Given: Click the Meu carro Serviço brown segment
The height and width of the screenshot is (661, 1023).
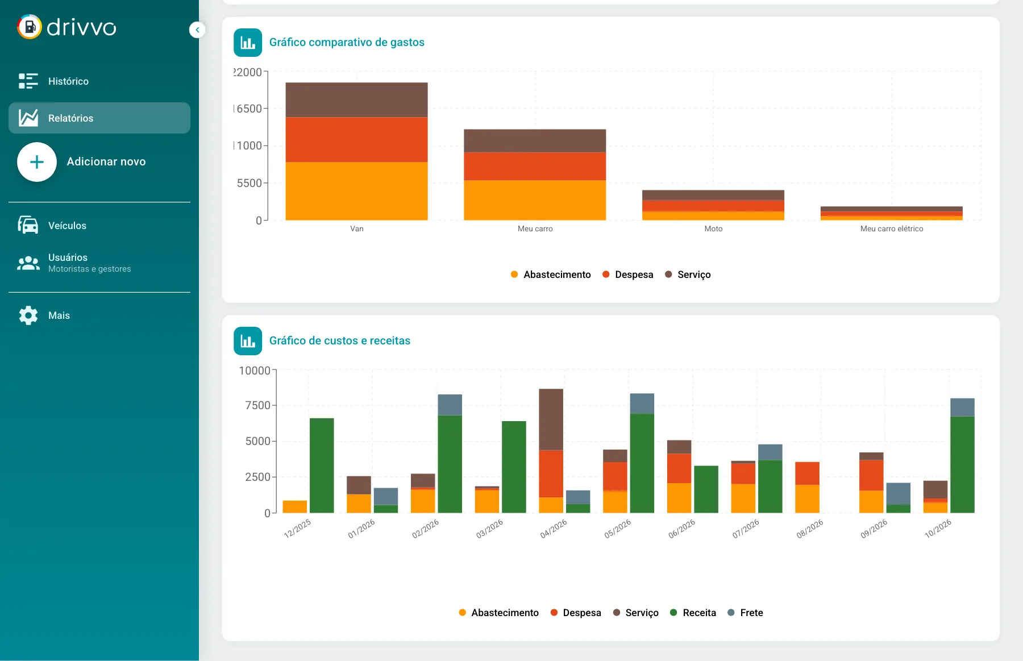Looking at the screenshot, I should click(535, 141).
